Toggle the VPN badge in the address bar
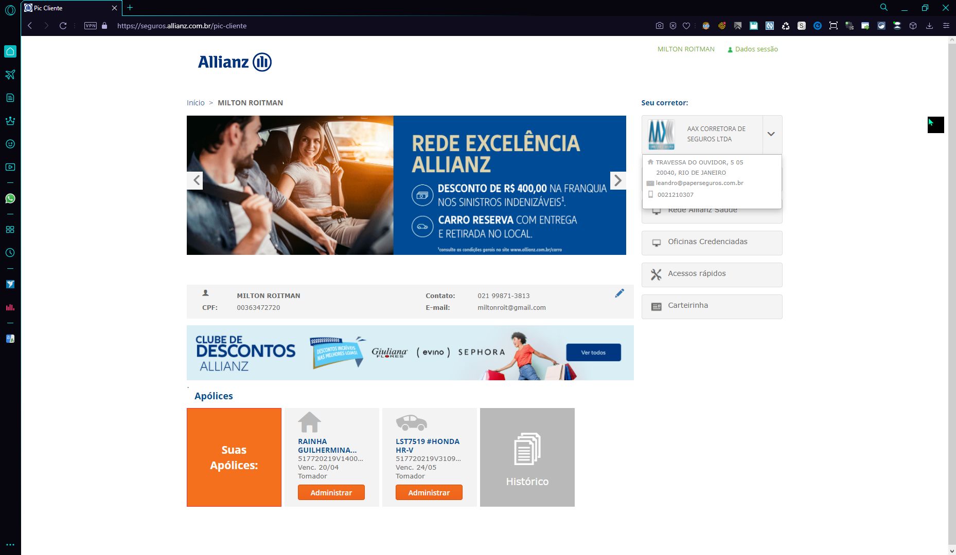The width and height of the screenshot is (956, 555). pyautogui.click(x=91, y=26)
